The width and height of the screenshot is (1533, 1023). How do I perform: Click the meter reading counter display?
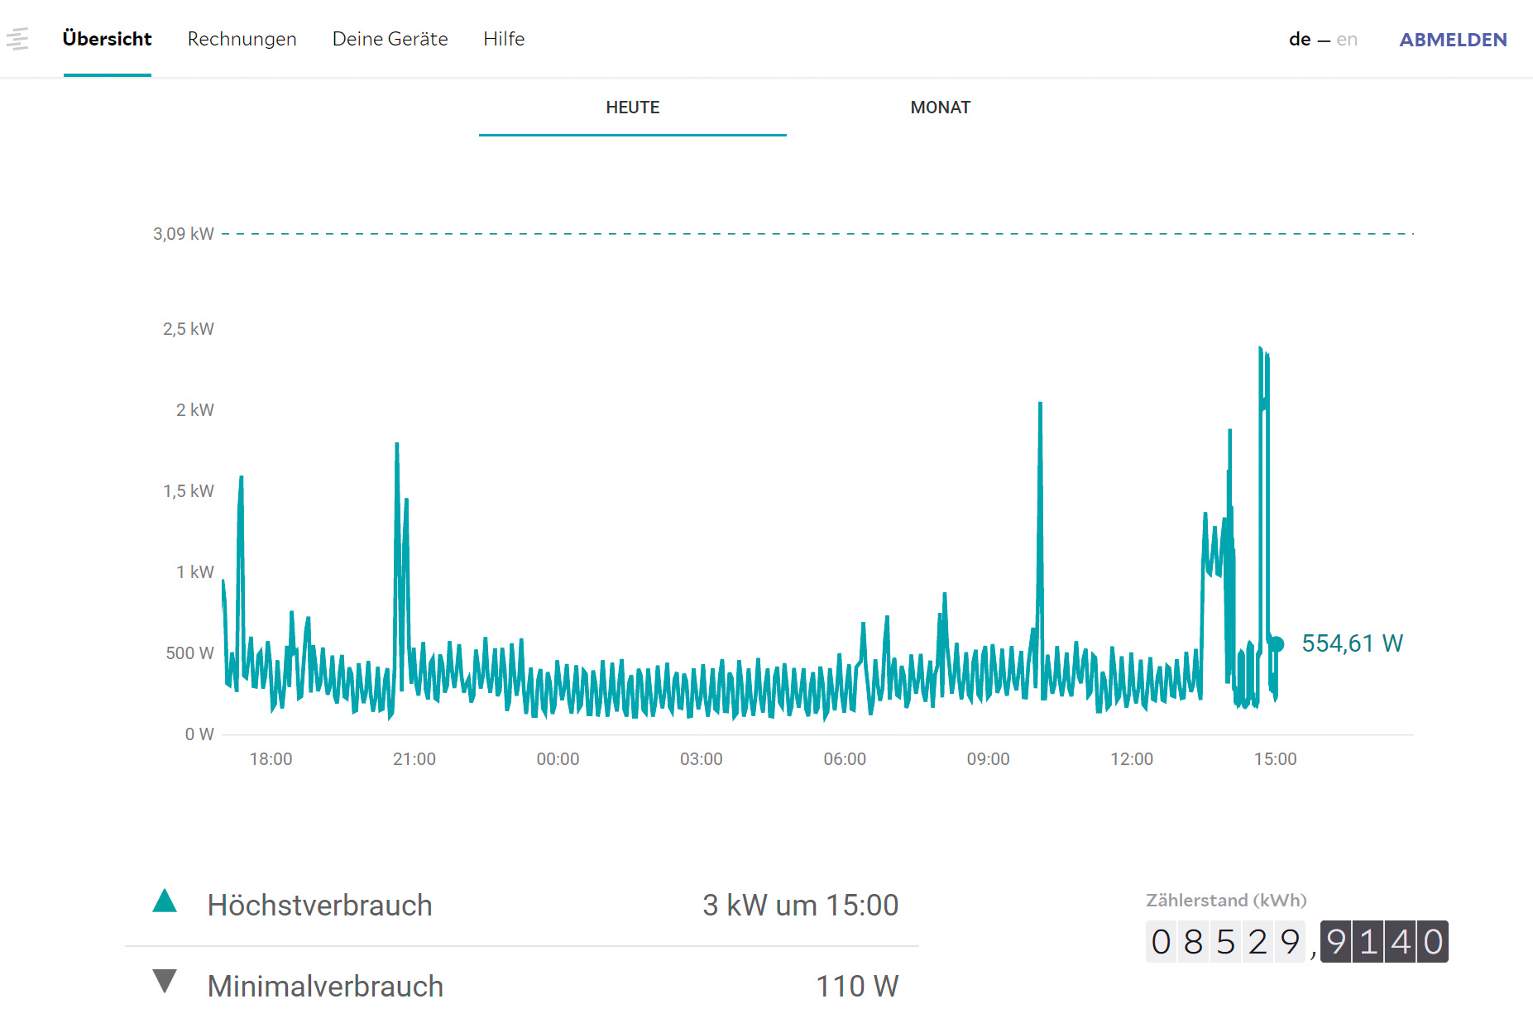coord(1297,942)
